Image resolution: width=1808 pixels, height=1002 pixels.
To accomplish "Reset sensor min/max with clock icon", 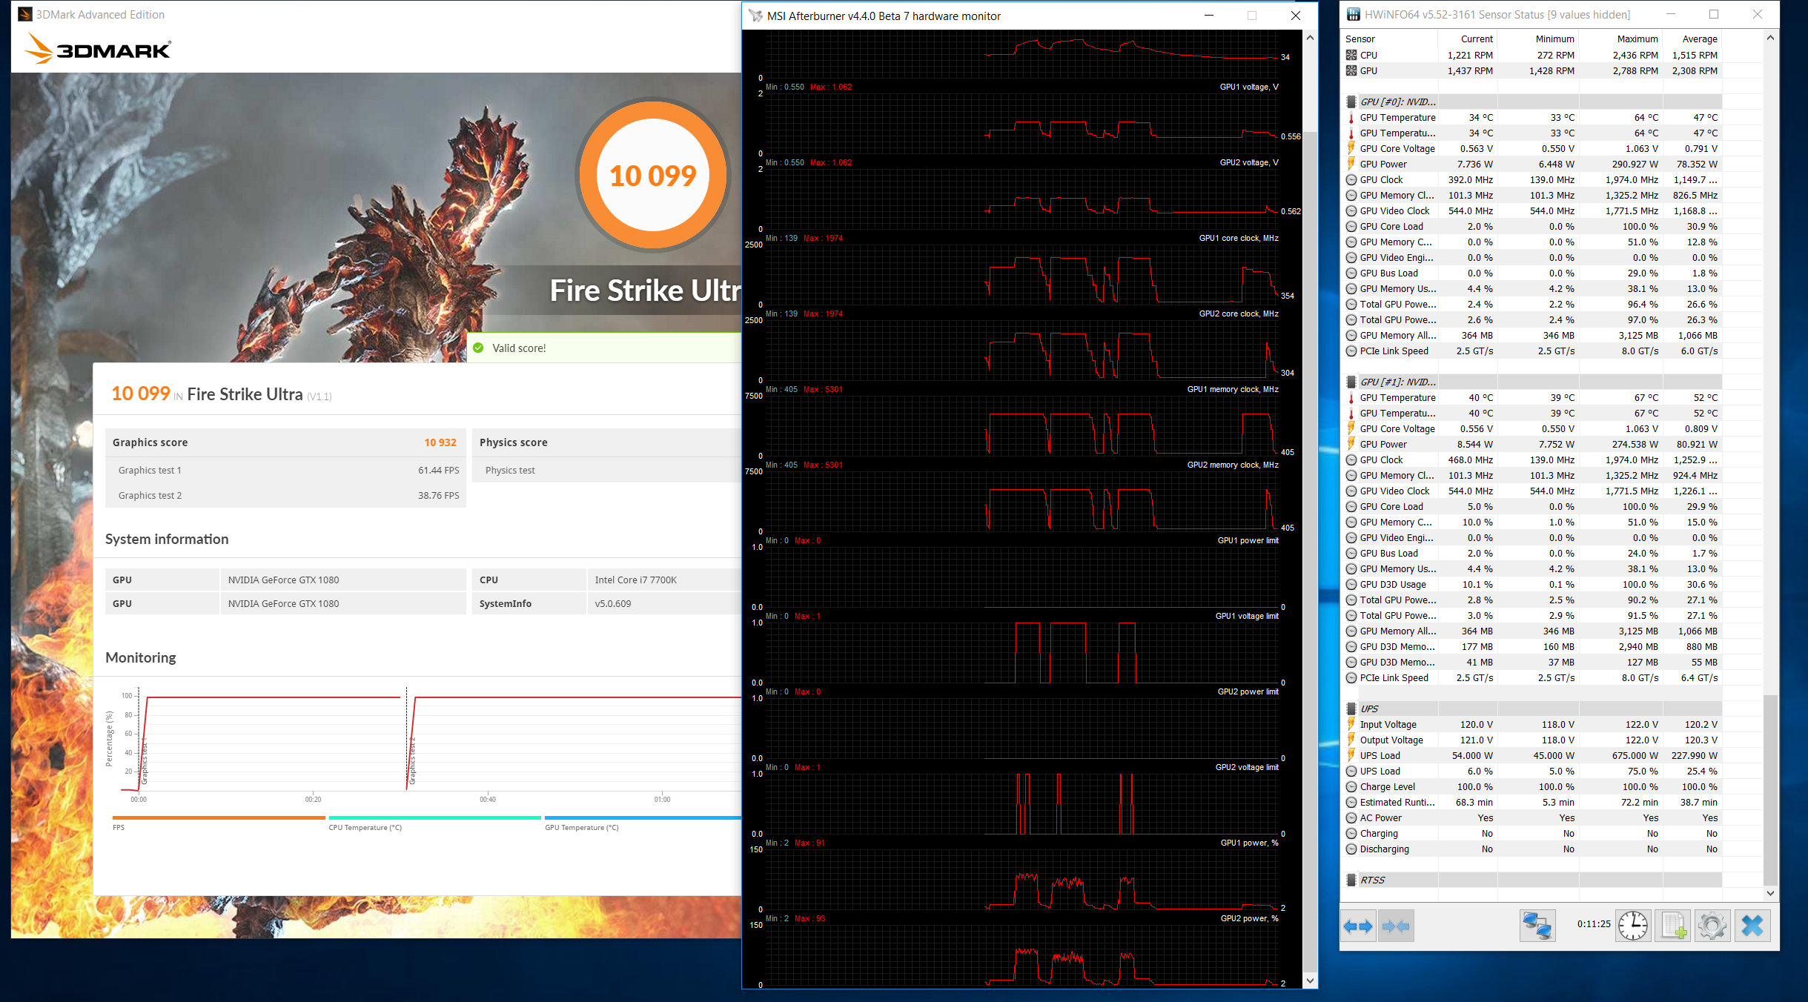I will click(x=1633, y=926).
